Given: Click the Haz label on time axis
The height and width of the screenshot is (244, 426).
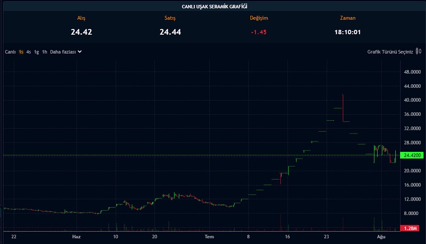Looking at the screenshot, I should coord(76,237).
